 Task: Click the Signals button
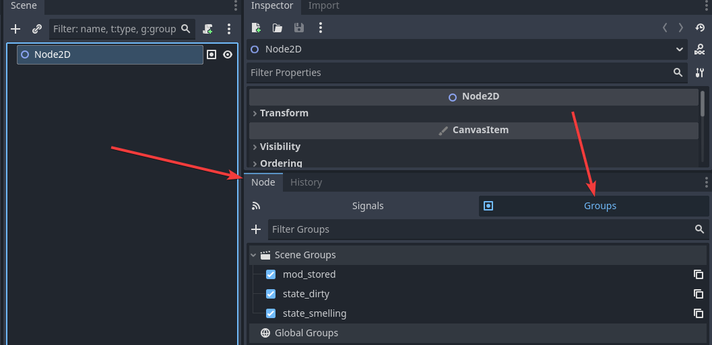[x=367, y=206]
